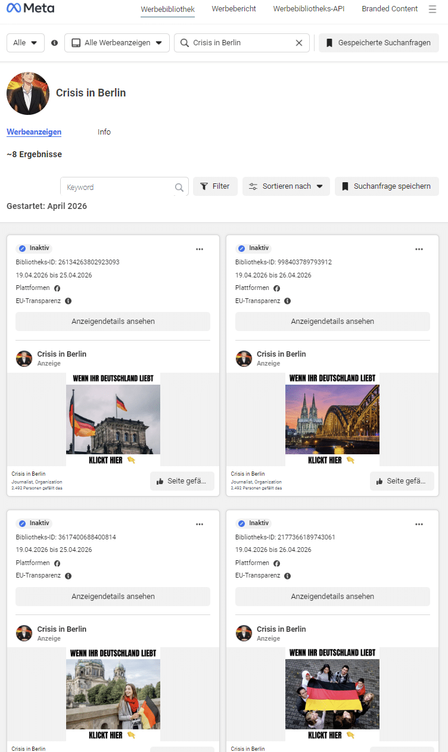Screen dimensions: 448x752
Task: Select the Info page tab
Action: coord(104,132)
